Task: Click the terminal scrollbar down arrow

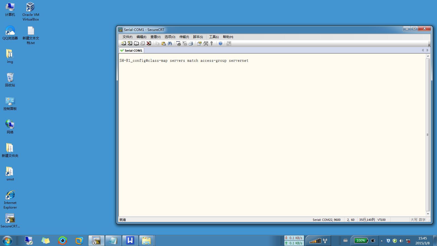Action: point(428,214)
